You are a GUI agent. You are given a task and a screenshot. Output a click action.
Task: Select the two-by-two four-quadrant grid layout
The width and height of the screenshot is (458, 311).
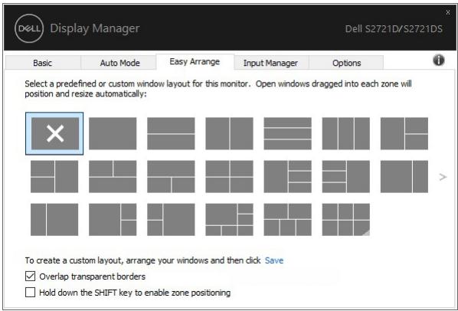pyautogui.click(x=229, y=176)
